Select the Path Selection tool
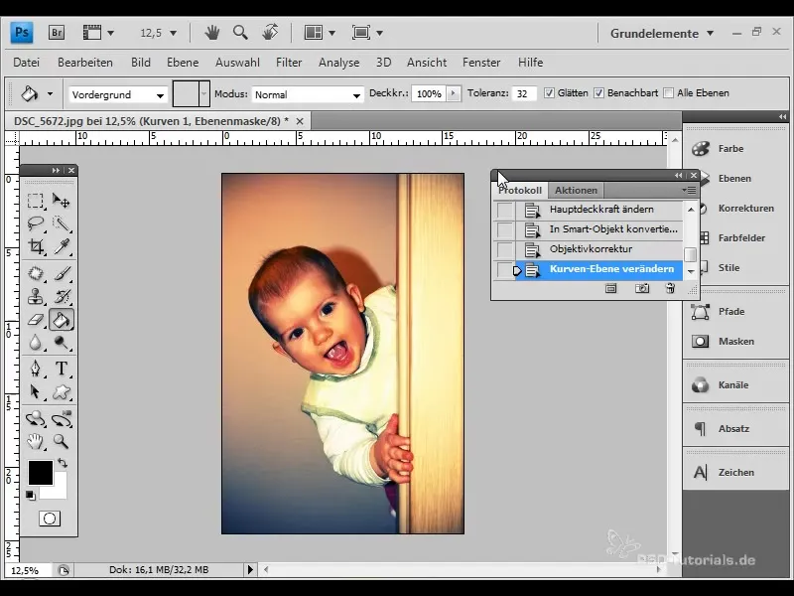Viewport: 794px width, 596px height. click(x=36, y=391)
